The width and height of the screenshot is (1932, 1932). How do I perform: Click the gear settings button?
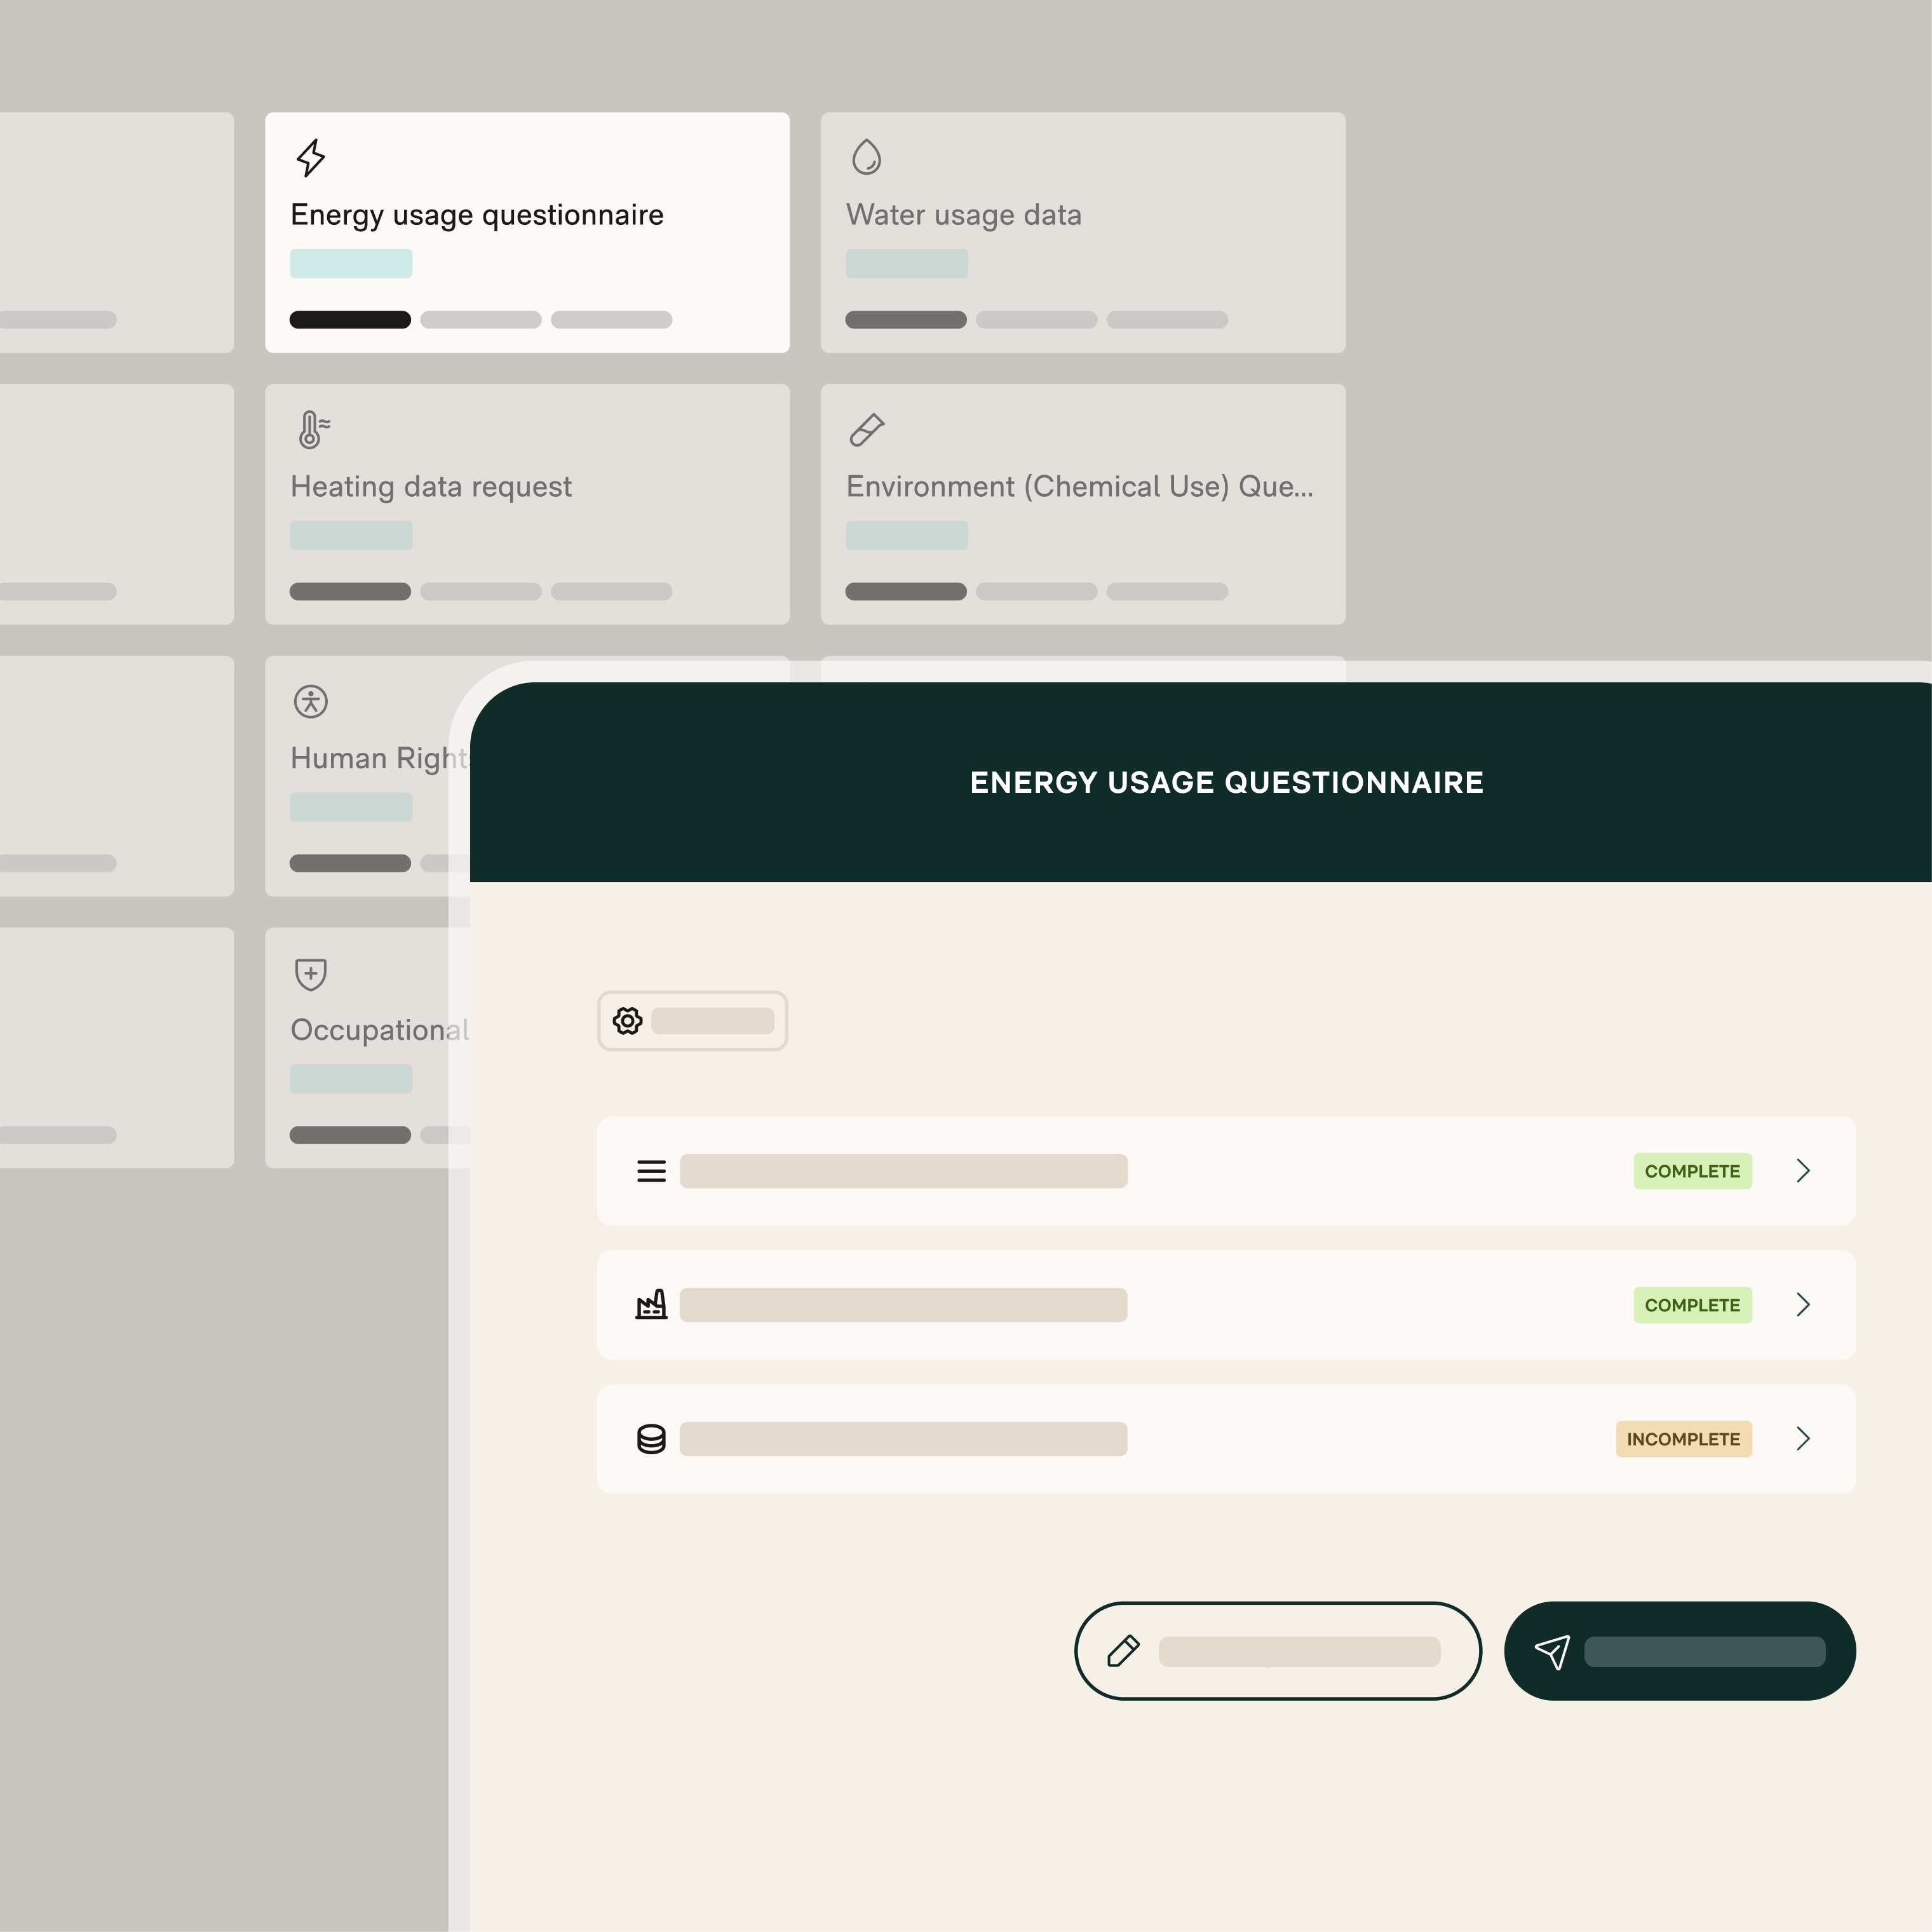click(x=692, y=1021)
